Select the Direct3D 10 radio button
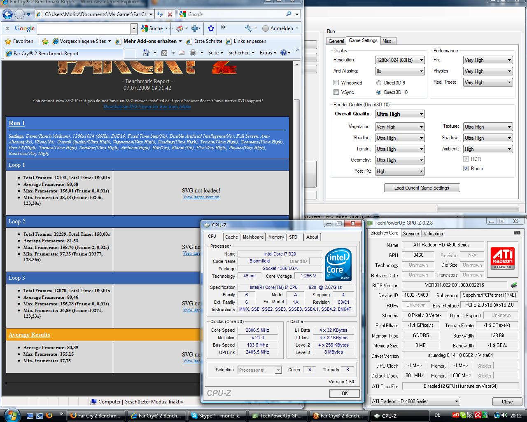Screen dimensions: 527x422 click(379, 92)
